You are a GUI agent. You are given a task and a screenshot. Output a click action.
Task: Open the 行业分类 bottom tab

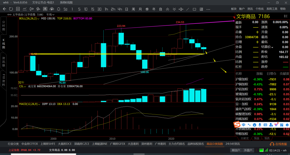(x=13, y=144)
